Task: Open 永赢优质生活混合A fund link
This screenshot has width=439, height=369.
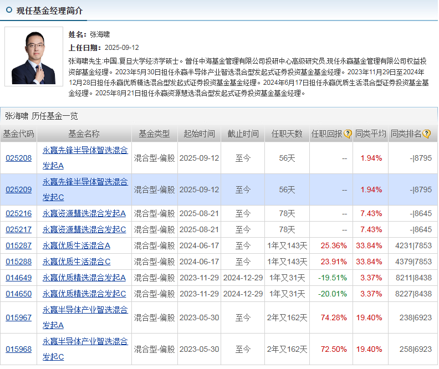Action: (x=76, y=245)
